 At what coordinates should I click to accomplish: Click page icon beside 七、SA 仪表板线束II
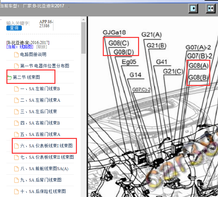16,157
